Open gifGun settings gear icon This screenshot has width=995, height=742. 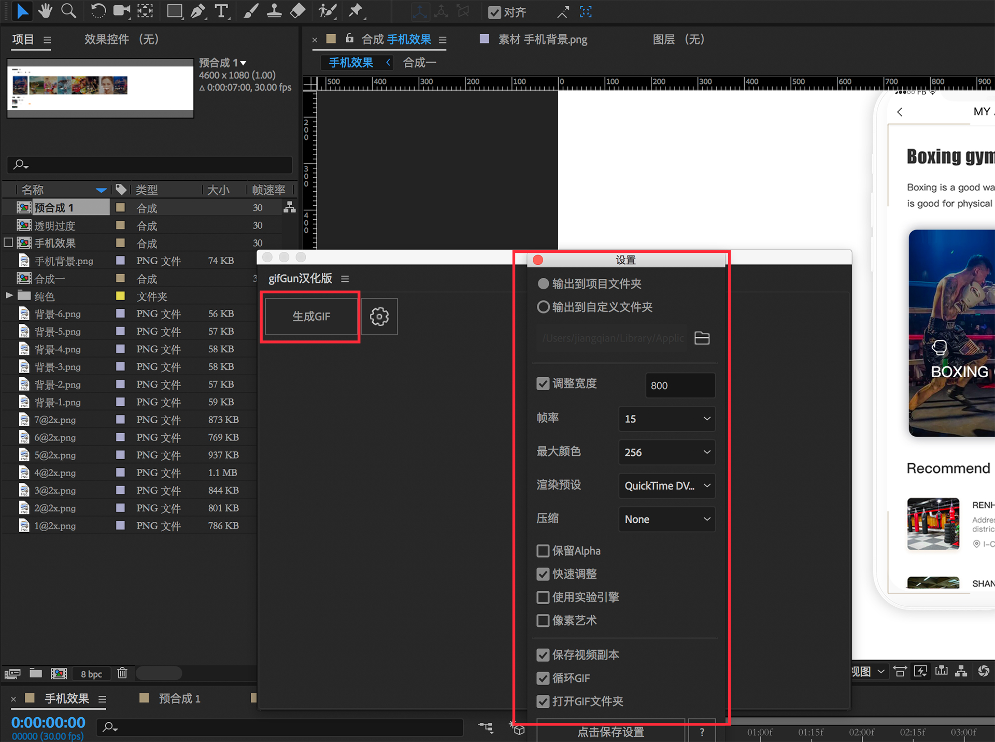point(379,317)
